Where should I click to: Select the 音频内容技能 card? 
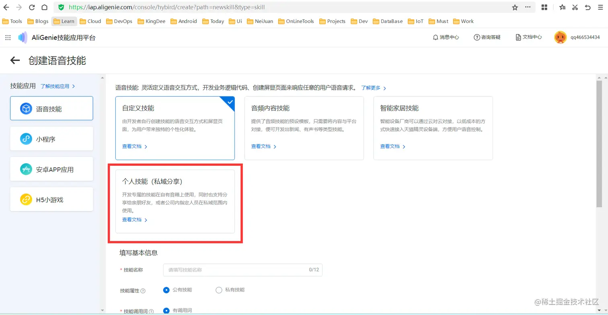[304, 128]
